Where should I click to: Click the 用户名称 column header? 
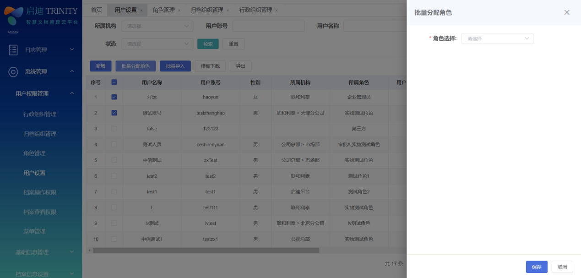tap(152, 83)
